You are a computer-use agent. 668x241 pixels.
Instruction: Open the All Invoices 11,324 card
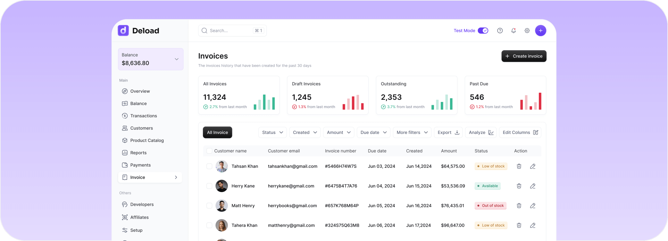coord(239,95)
